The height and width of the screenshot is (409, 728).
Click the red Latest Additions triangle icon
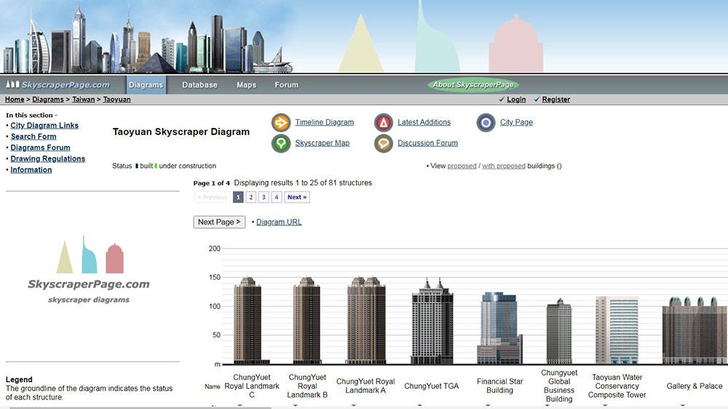point(384,123)
